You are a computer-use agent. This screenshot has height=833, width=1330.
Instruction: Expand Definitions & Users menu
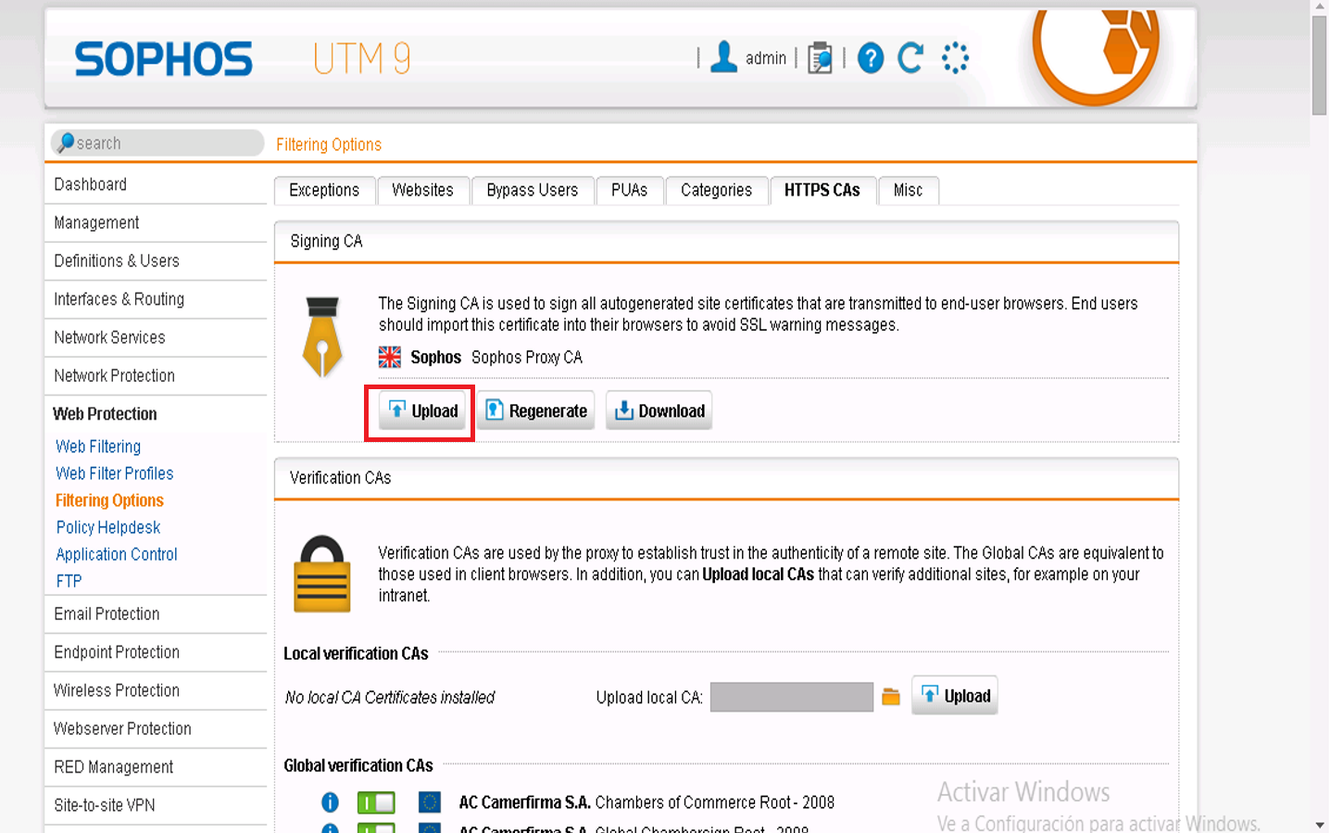click(156, 260)
